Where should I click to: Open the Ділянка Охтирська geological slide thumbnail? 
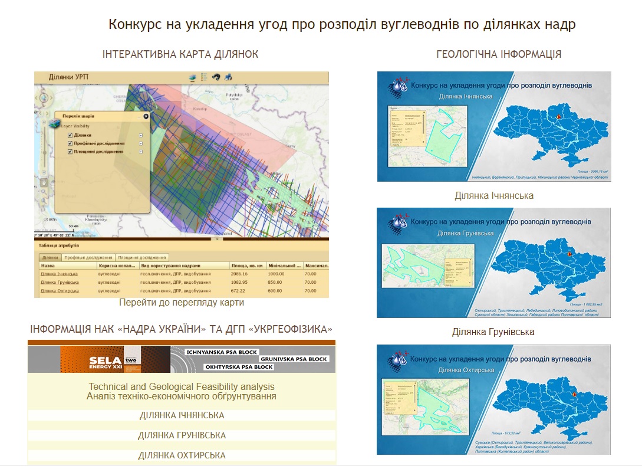pyautogui.click(x=494, y=400)
